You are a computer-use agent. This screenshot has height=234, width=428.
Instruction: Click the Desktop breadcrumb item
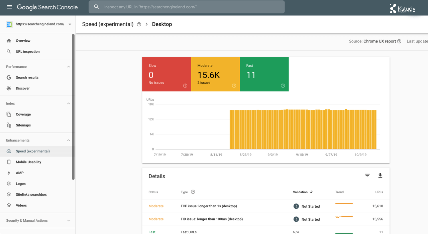pyautogui.click(x=162, y=24)
